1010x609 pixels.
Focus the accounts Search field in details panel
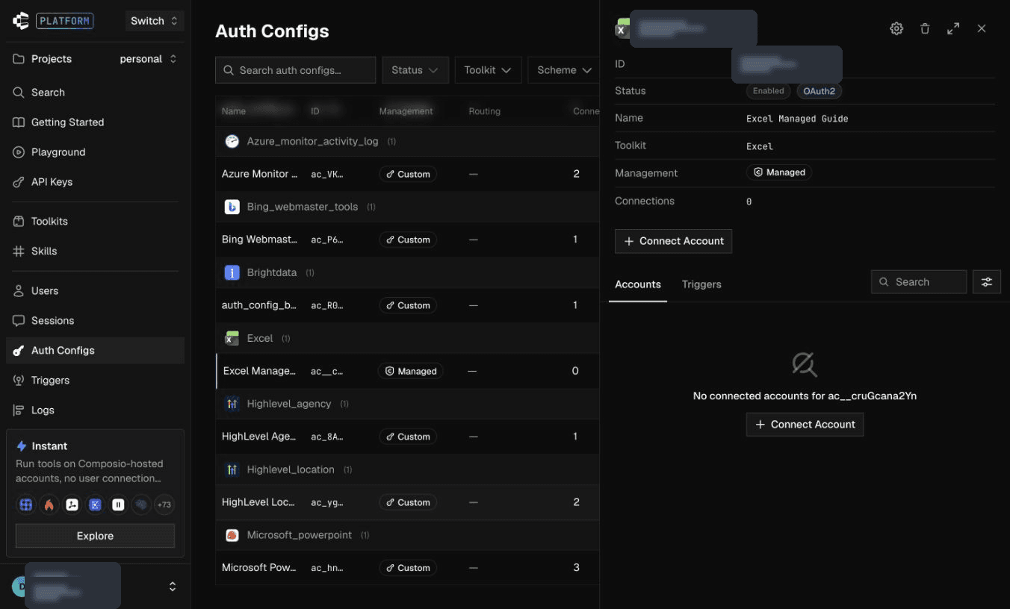tap(919, 281)
